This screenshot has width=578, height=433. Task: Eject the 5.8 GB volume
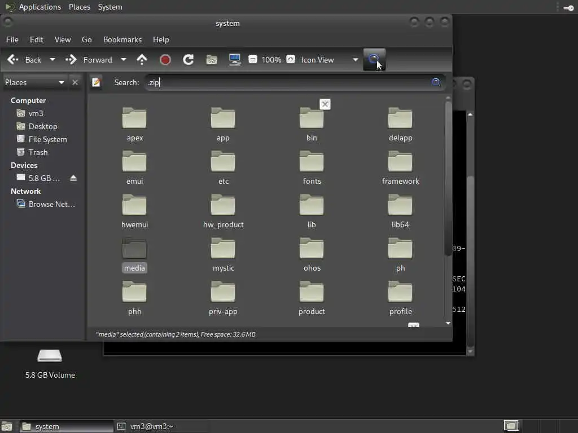click(x=73, y=178)
